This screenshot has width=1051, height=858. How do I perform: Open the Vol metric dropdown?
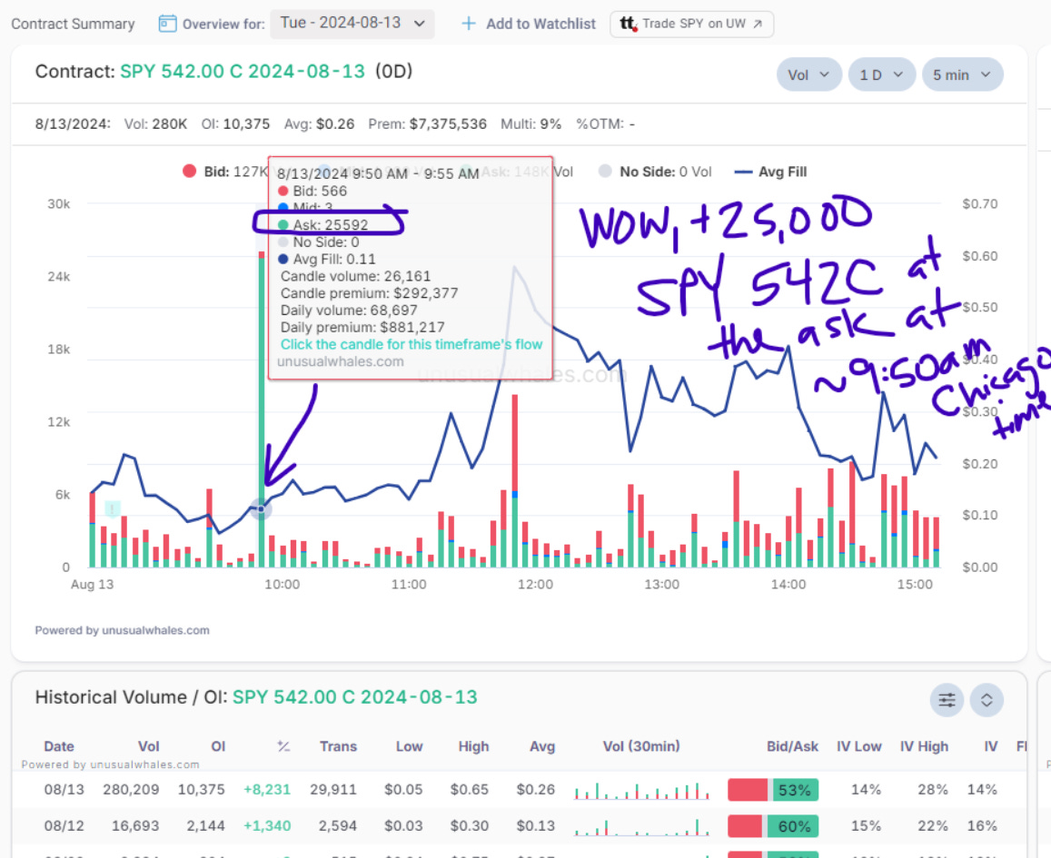click(808, 75)
